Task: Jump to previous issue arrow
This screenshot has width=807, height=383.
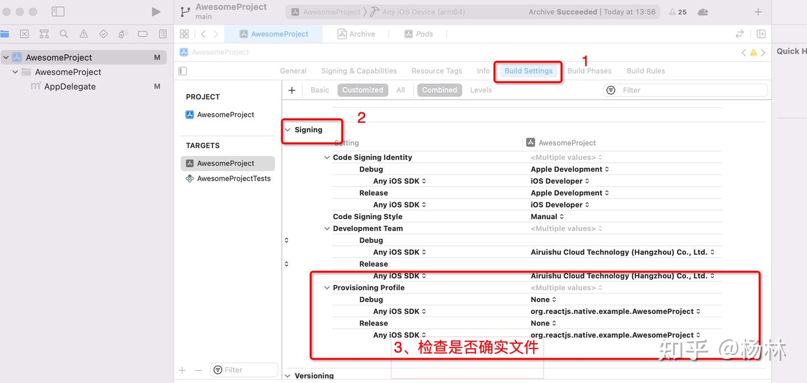Action: pos(744,53)
